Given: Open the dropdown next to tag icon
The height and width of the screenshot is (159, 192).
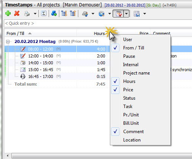Looking at the screenshot, I should [93, 14].
